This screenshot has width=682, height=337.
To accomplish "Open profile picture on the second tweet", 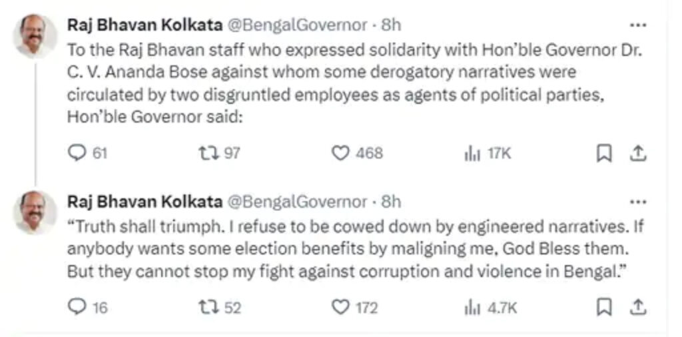I will pyautogui.click(x=35, y=212).
